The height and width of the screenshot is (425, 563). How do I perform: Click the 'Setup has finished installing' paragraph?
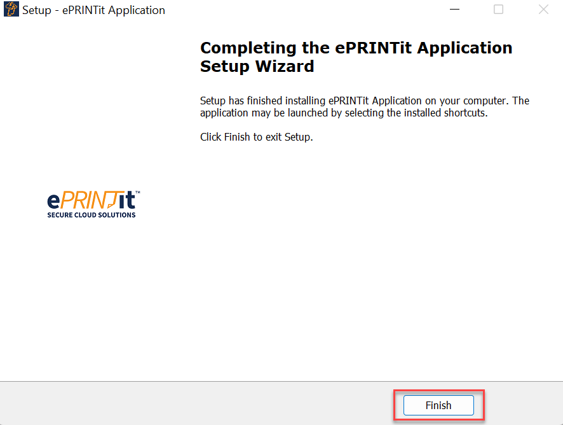(364, 101)
